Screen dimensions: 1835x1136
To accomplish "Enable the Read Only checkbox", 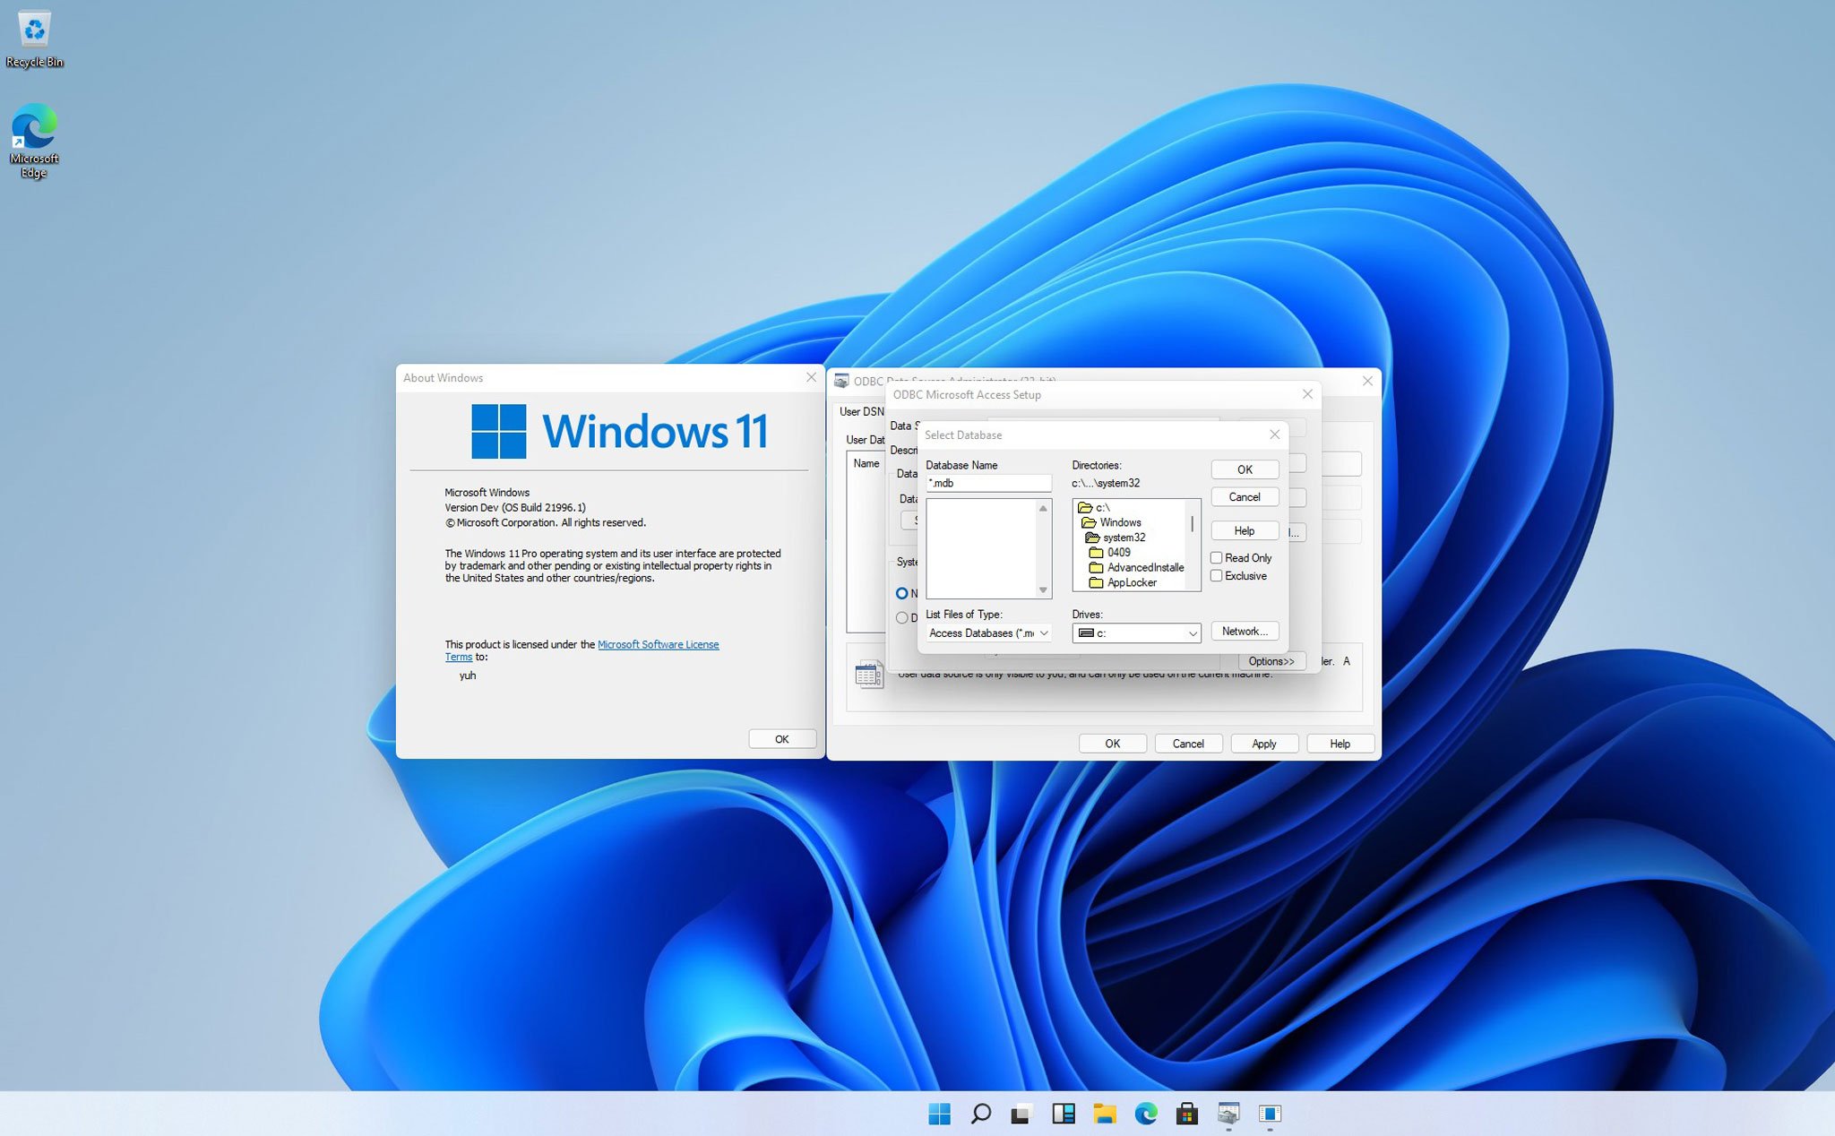I will 1217,557.
